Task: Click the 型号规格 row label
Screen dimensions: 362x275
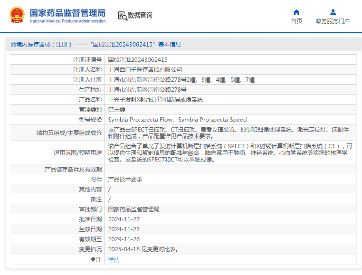Action: click(x=90, y=119)
